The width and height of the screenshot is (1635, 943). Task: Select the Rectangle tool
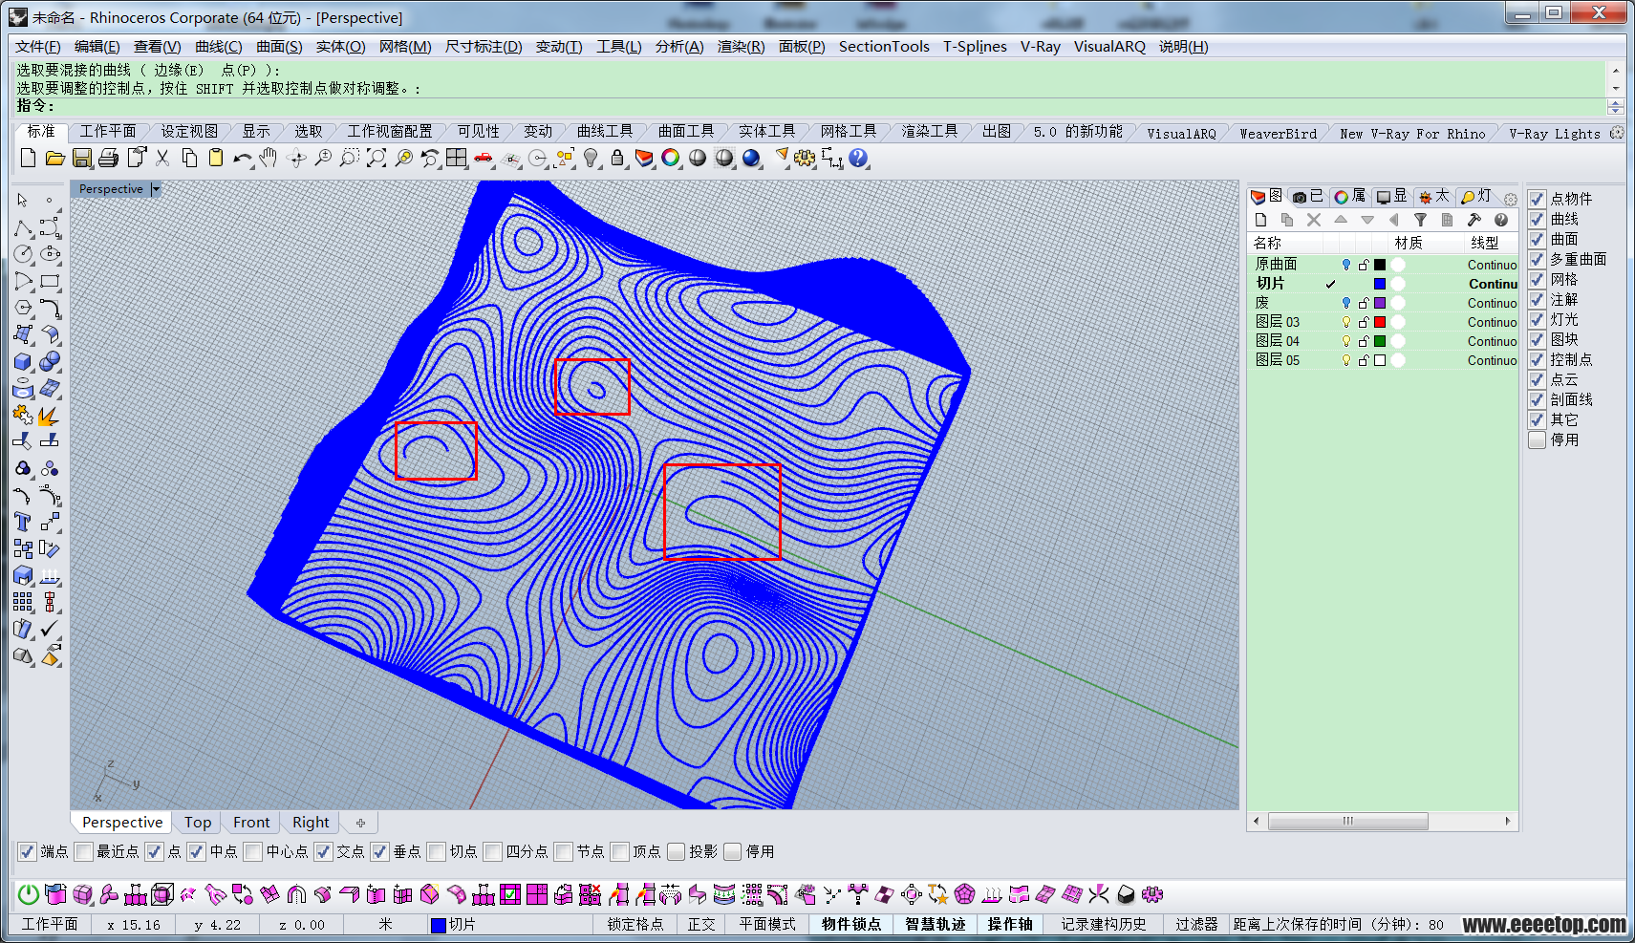50,281
